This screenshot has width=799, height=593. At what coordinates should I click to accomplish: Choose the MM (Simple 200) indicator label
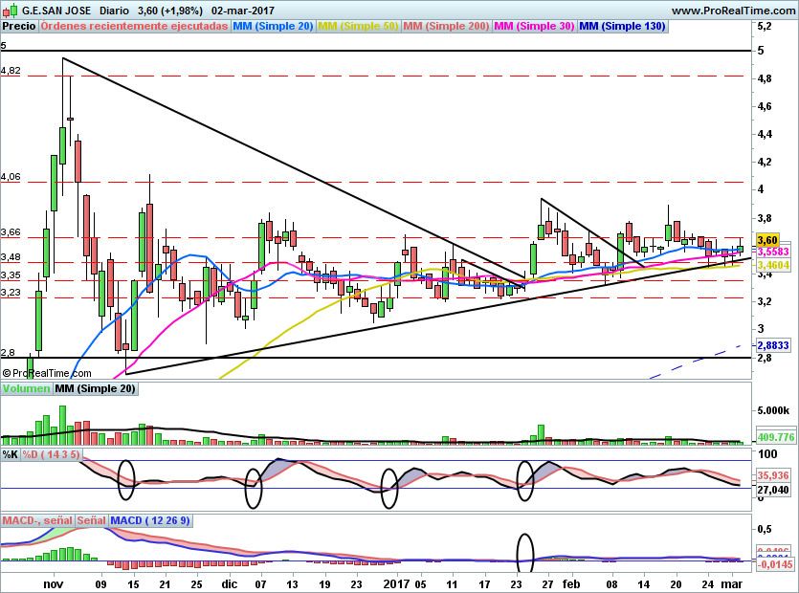click(x=446, y=27)
